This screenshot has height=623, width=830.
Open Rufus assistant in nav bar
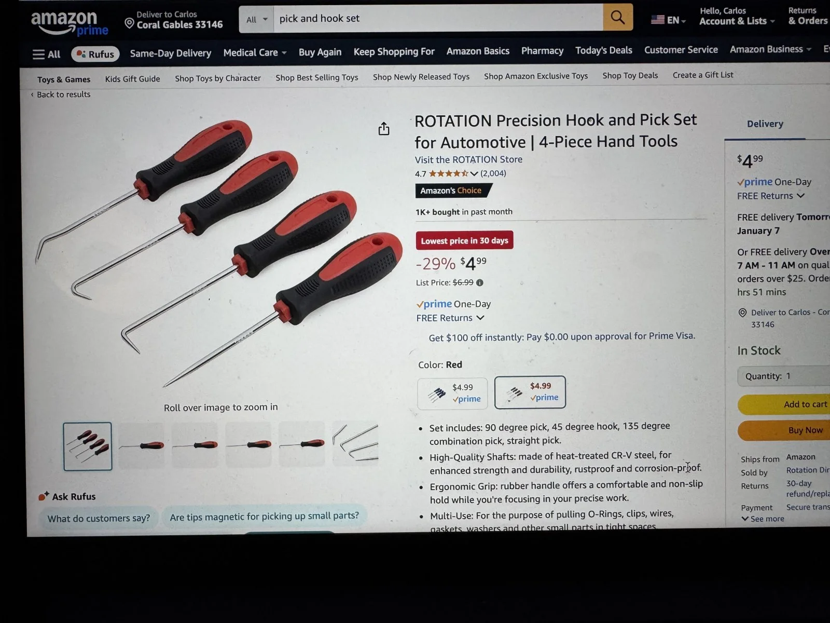point(95,54)
